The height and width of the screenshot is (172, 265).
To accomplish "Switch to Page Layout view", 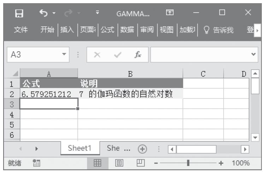I will 119,163.
